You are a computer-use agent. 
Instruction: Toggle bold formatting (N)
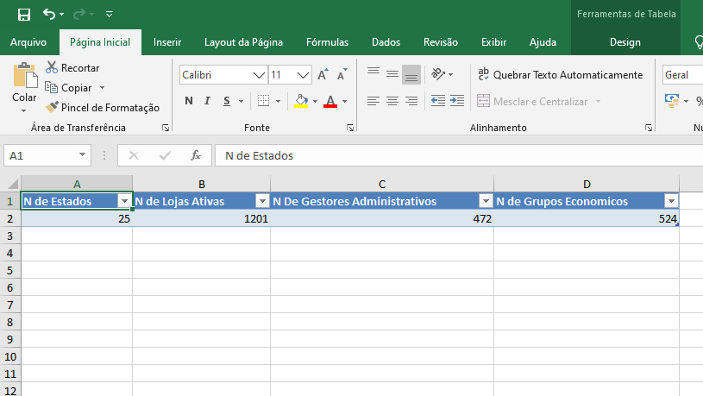click(188, 101)
